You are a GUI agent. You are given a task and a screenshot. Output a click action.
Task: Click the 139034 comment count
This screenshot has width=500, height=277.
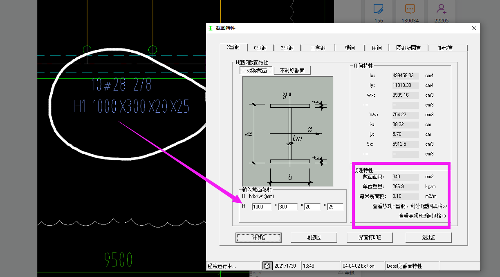(410, 20)
